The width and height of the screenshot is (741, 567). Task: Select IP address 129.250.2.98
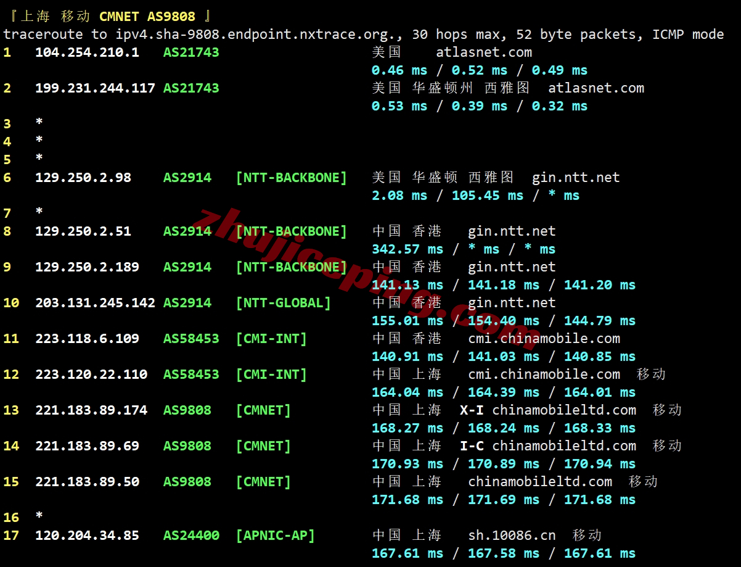click(x=83, y=178)
